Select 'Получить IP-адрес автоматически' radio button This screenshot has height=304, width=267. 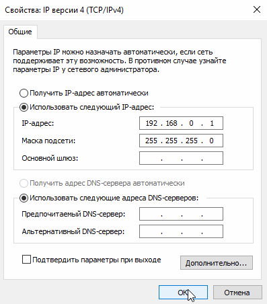[x=24, y=93]
